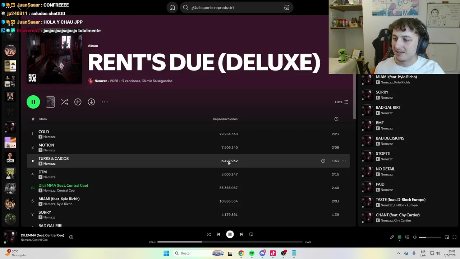This screenshot has height=259, width=460.
Task: Open the DOAC podcast in library sidebar
Action: click(x=10, y=158)
